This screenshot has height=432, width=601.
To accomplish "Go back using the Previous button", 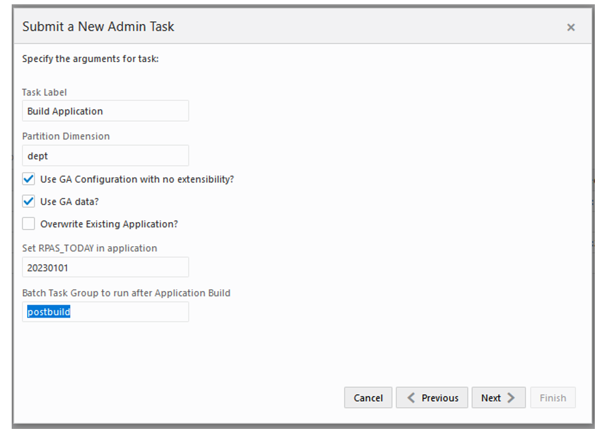I will (x=432, y=398).
